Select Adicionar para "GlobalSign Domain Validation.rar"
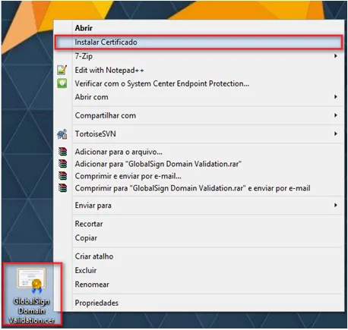348x330 pixels. (x=199, y=164)
